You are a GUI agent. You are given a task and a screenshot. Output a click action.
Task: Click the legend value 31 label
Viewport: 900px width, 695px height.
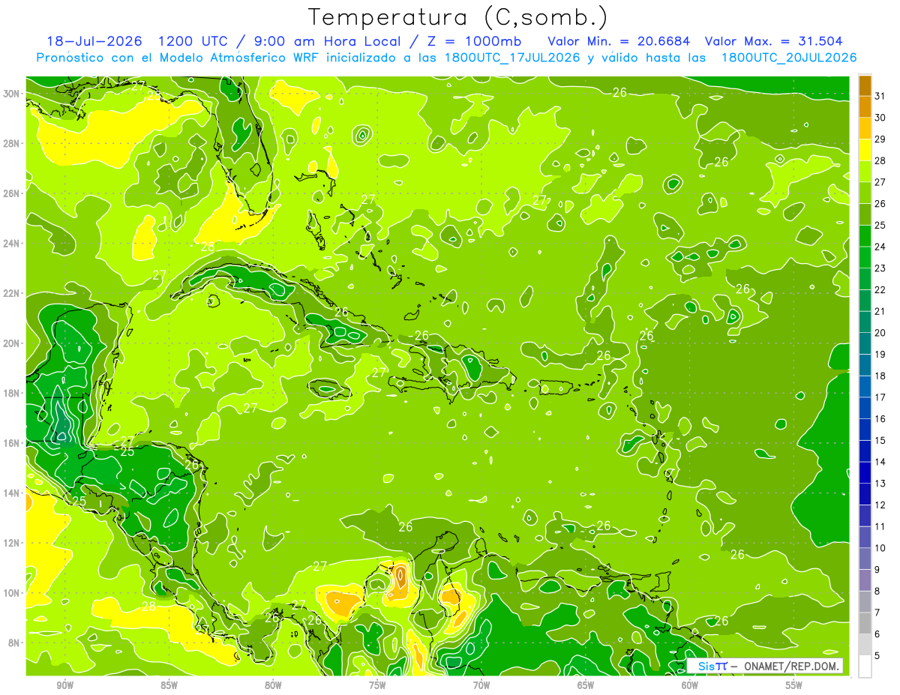pyautogui.click(x=880, y=96)
